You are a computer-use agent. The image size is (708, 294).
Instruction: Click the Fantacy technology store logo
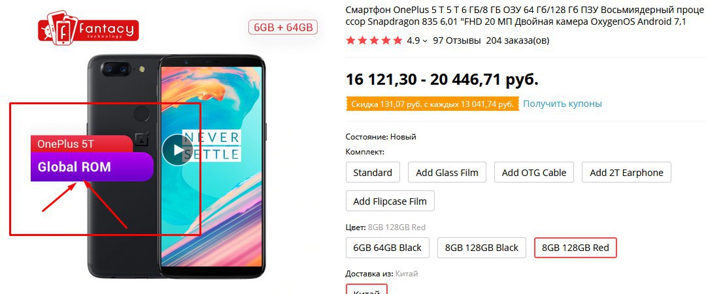coord(88,29)
